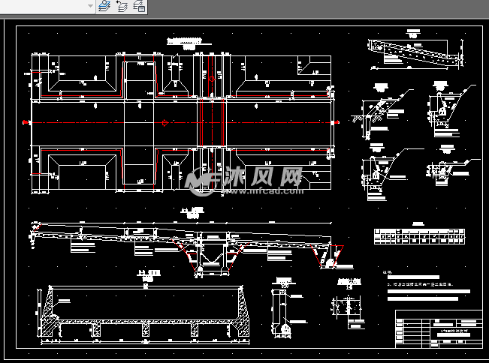Image resolution: width=489 pixels, height=363 pixels.
Task: Select the red marker at centerline's right end
Action: (337, 121)
